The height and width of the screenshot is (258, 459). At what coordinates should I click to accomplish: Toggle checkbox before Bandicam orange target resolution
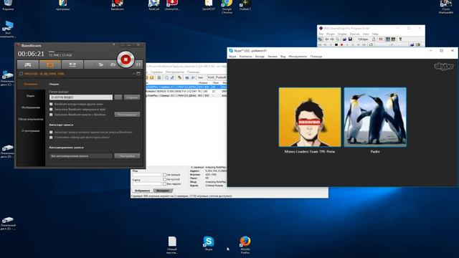pos(21,74)
